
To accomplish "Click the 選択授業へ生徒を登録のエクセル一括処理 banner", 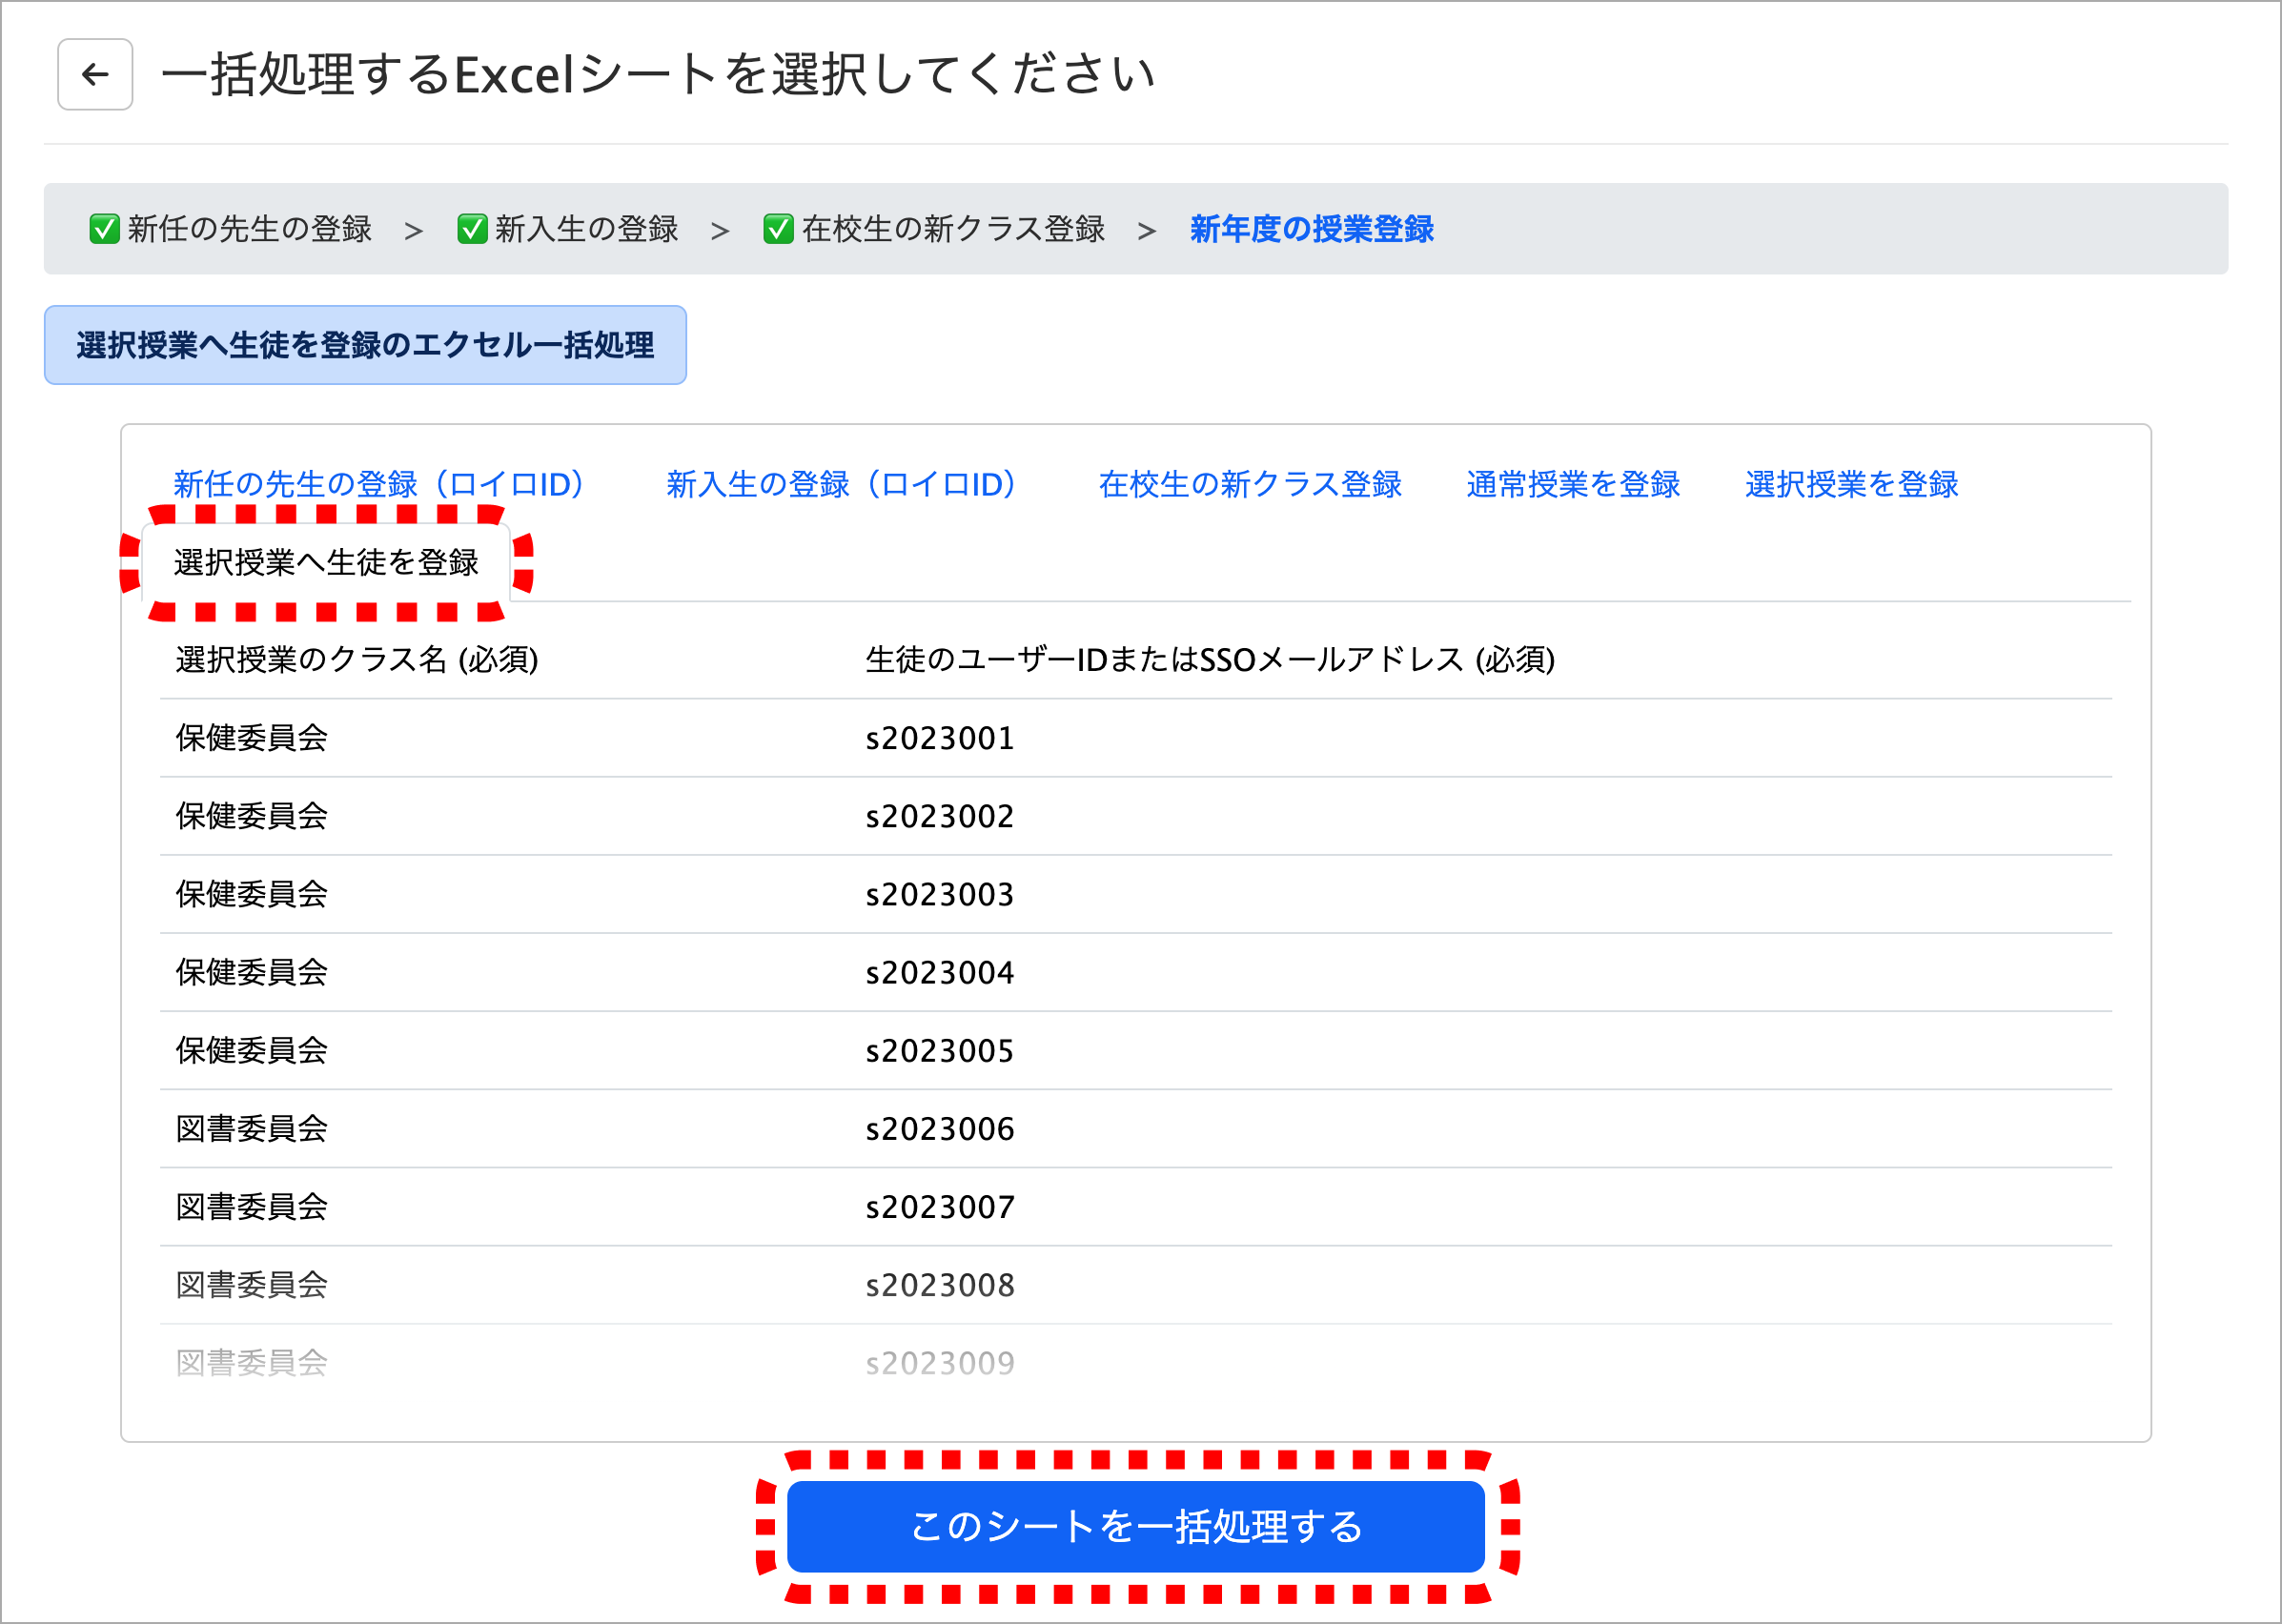I will click(365, 345).
